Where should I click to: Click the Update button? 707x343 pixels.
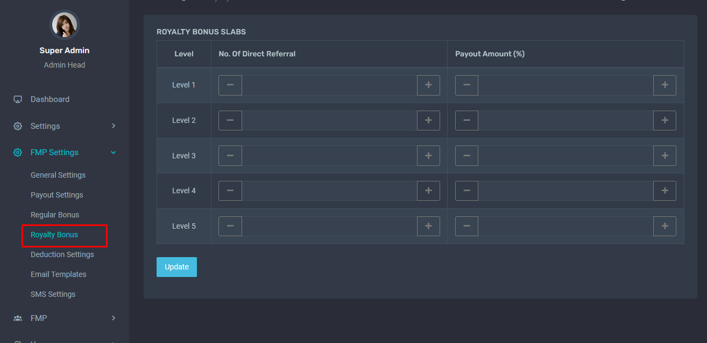pos(176,267)
